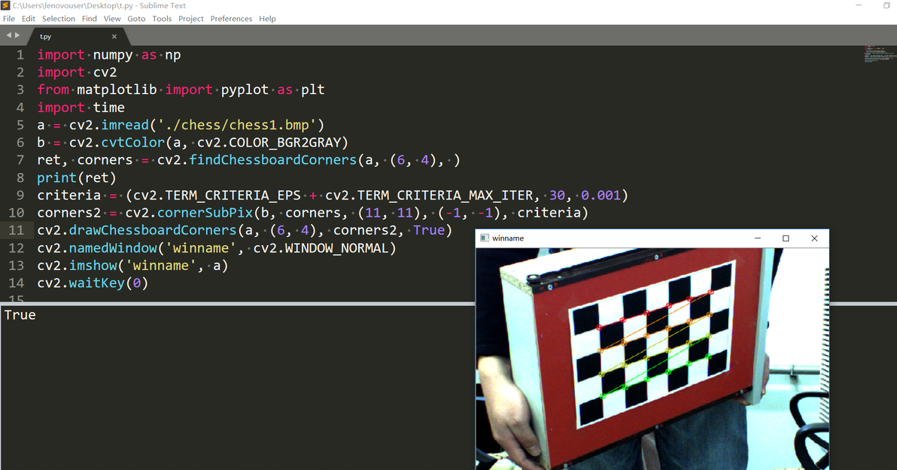Click 'numpy' on line 1
This screenshot has width=897, height=470.
(x=113, y=56)
